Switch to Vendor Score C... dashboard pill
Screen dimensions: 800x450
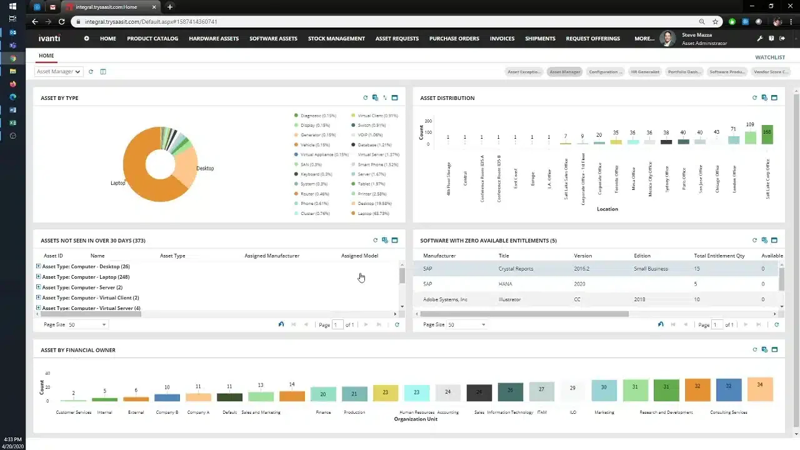(x=771, y=72)
